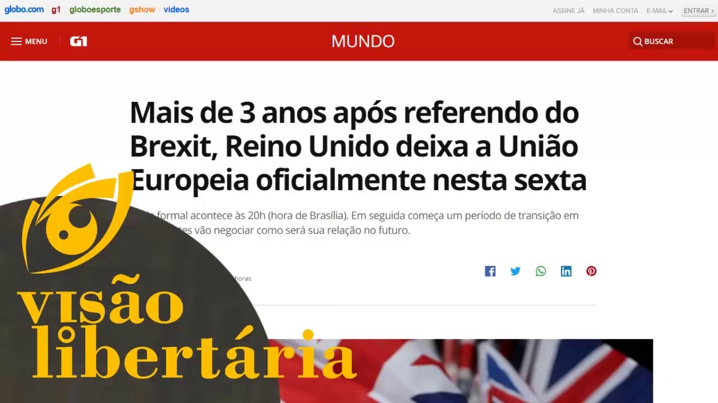Go to the globo.com home link

[24, 10]
